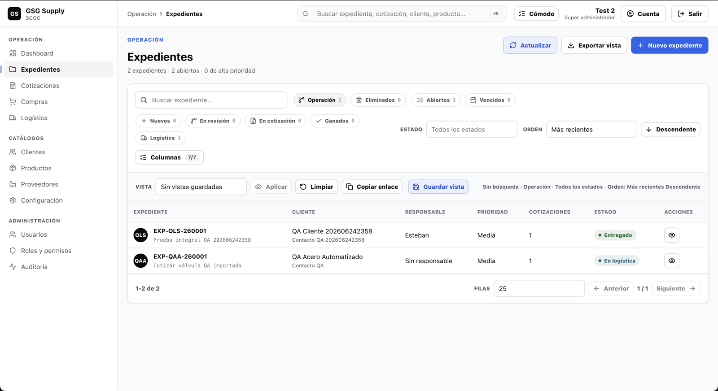The height and width of the screenshot is (391, 718).
Task: Click the Operación breadcrumb link
Action: (x=141, y=14)
